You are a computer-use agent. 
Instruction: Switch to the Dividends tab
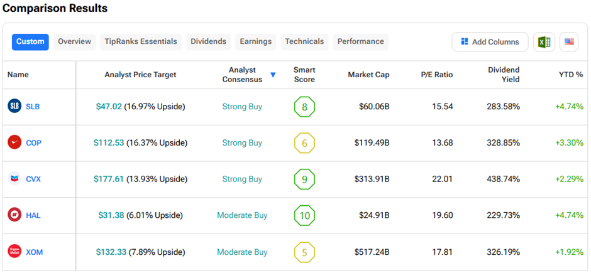pyautogui.click(x=208, y=42)
